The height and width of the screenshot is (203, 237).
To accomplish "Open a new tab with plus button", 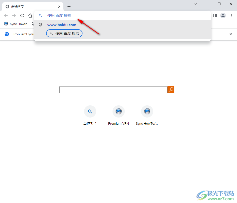I will pos(69,7).
